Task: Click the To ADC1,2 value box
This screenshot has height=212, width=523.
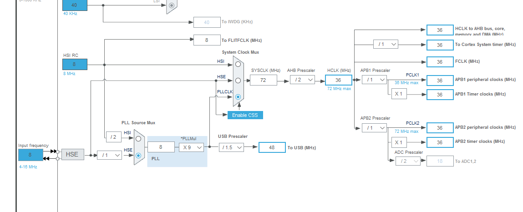Action: click(440, 161)
